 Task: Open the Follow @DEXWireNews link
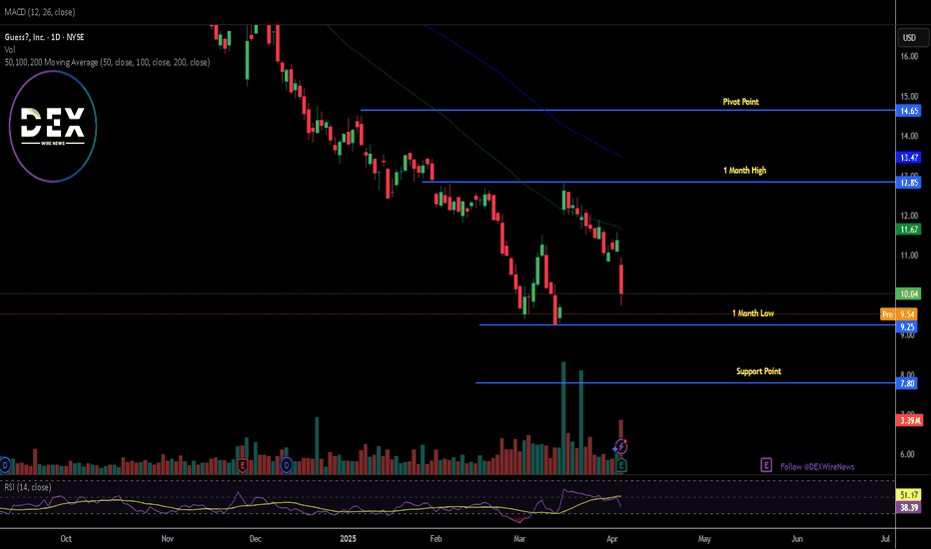tap(817, 466)
